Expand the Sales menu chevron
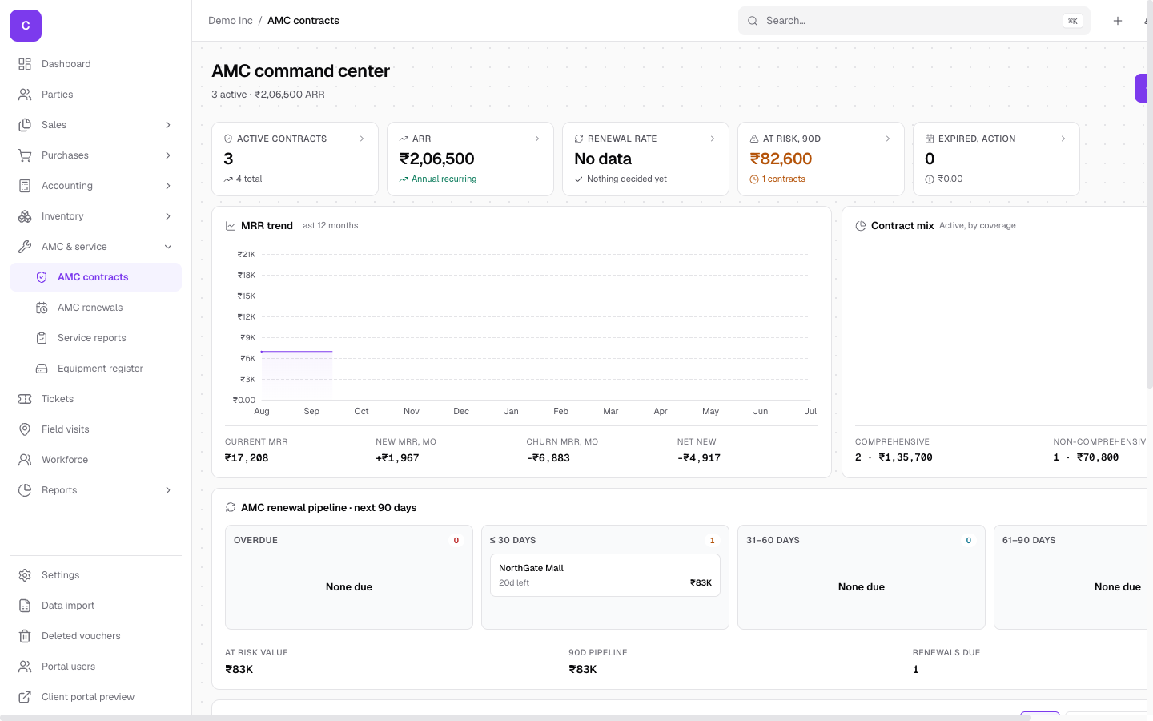The height and width of the screenshot is (721, 1153). (x=168, y=125)
